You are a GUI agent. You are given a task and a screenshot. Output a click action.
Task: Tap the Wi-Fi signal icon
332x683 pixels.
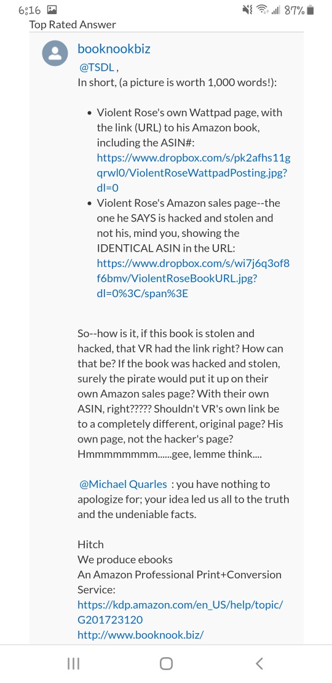[263, 10]
